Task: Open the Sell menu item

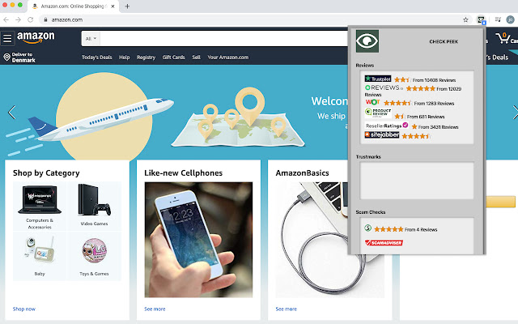Action: (196, 58)
